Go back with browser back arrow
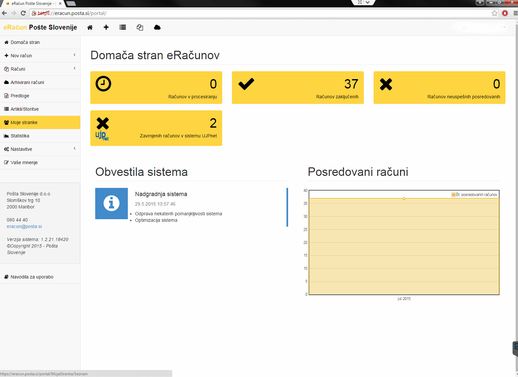Screen dimensions: 518x377 coord(5,13)
